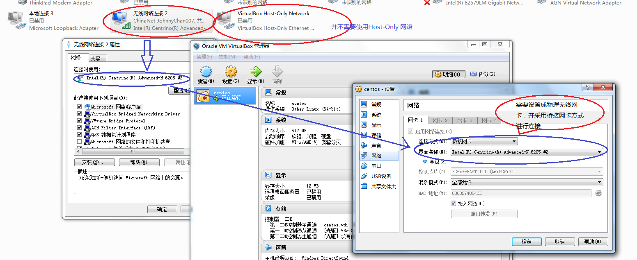Click 常规 section header in VirtualBox manager
The height and width of the screenshot is (260, 637).
click(x=281, y=93)
